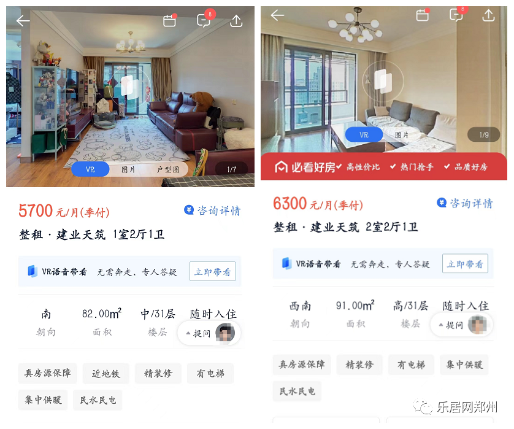
Task: Click 立即带看 button under the 6300 listing
Action: point(465,264)
